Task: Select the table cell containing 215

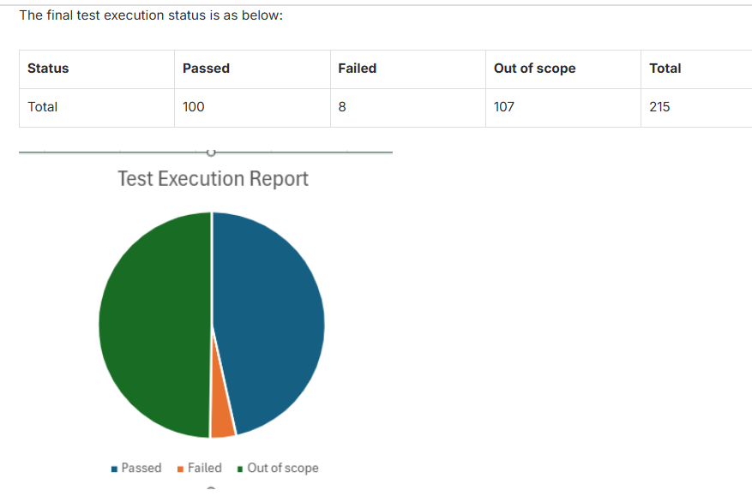Action: pyautogui.click(x=695, y=108)
